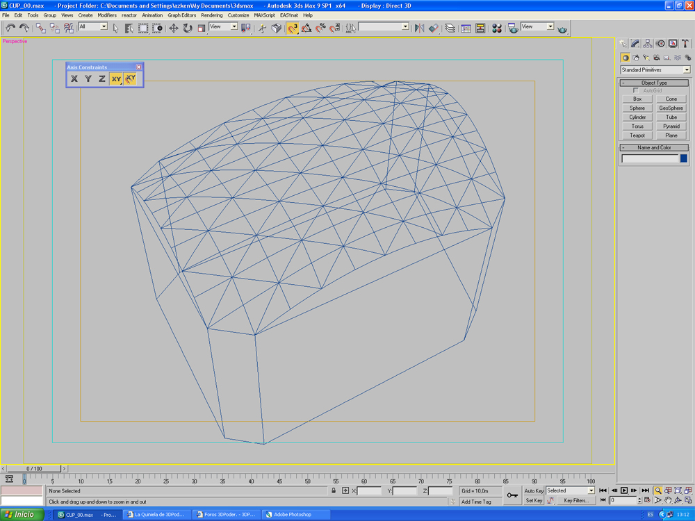Open the Customize menu
Image resolution: width=695 pixels, height=521 pixels.
pyautogui.click(x=238, y=15)
